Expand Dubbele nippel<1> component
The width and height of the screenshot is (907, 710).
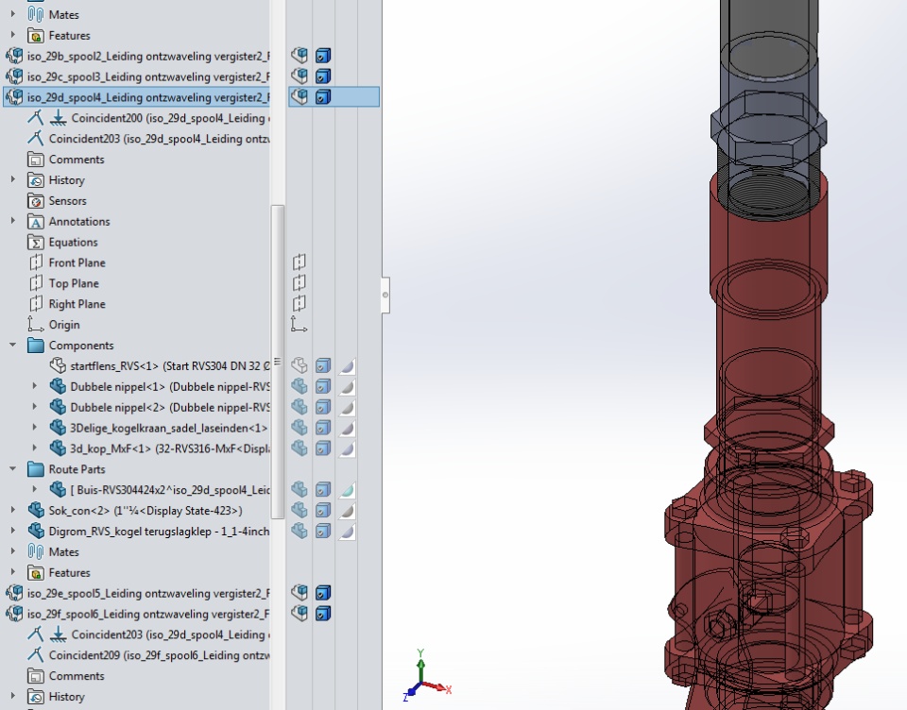pyautogui.click(x=35, y=386)
